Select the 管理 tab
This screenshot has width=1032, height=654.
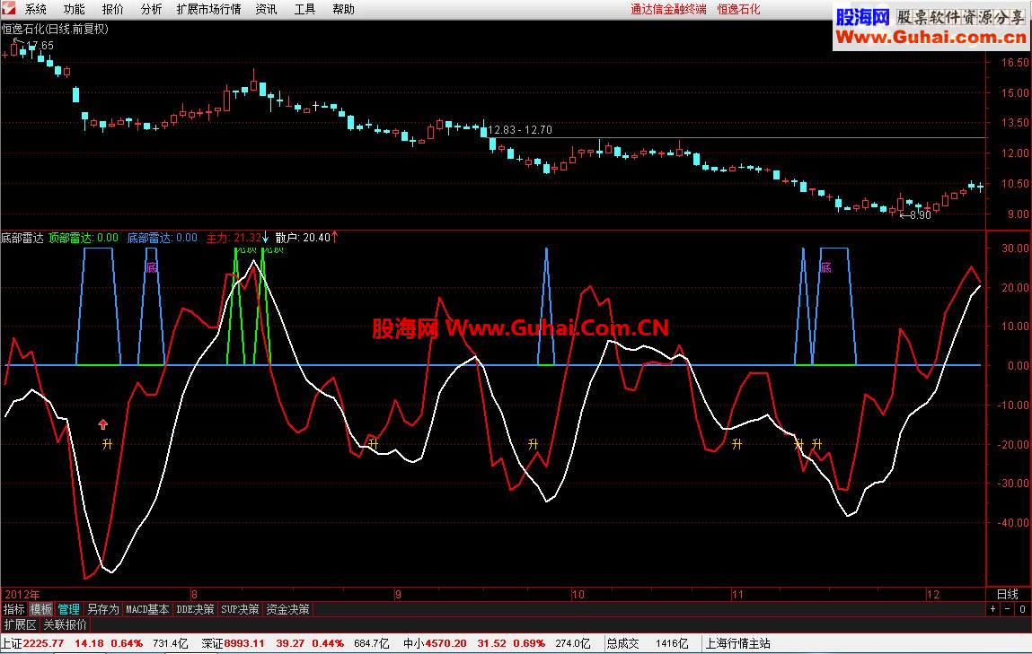(68, 609)
